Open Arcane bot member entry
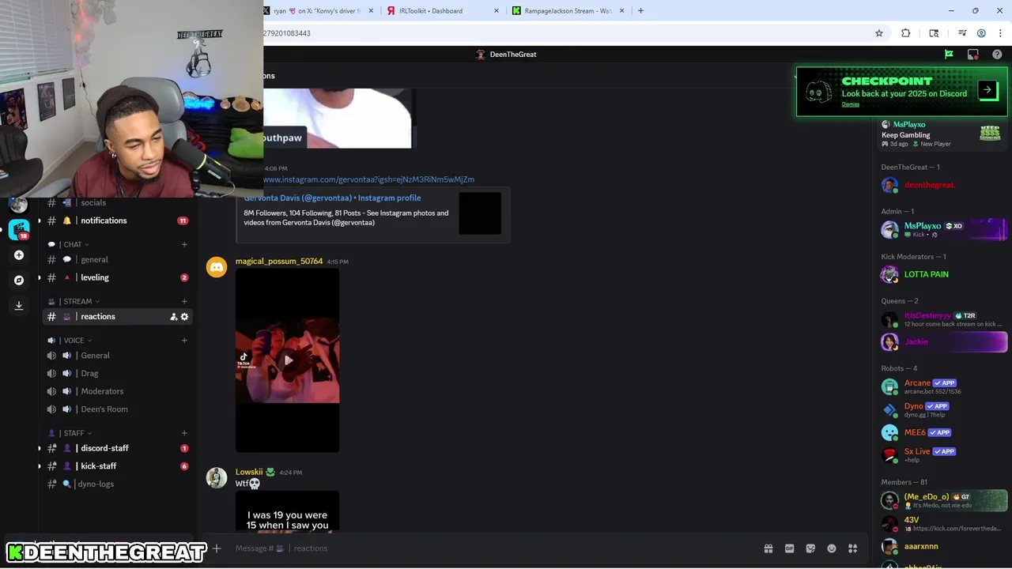 (x=943, y=386)
